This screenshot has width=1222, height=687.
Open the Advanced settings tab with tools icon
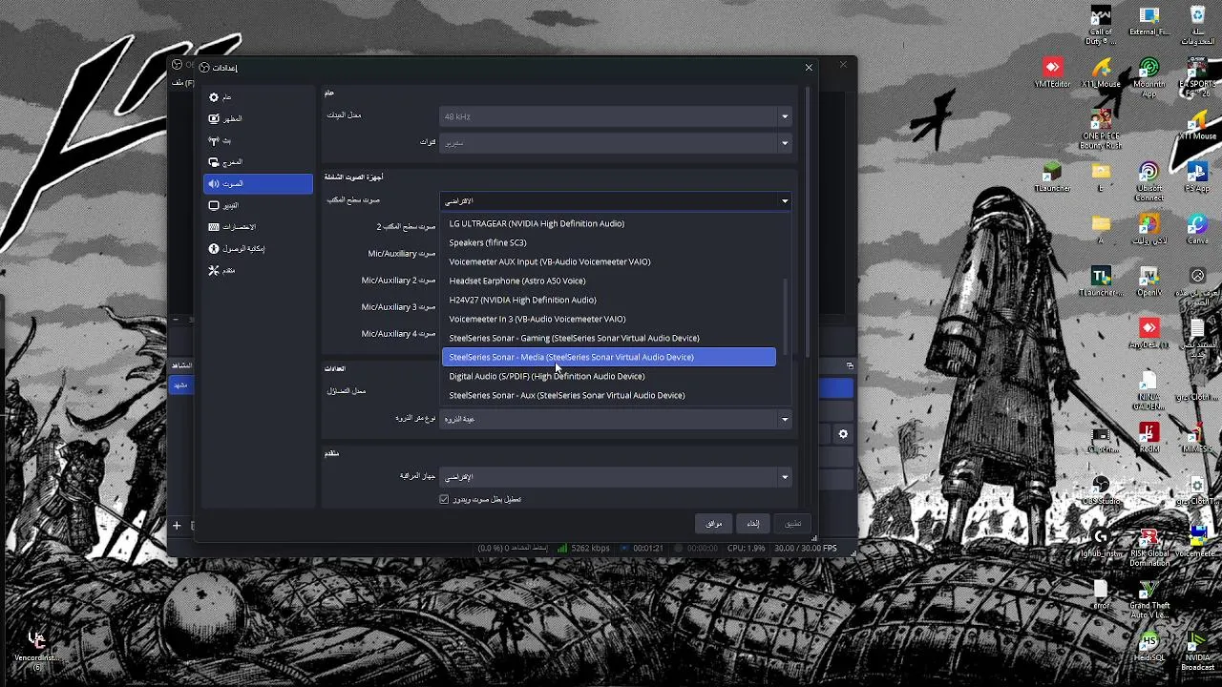[x=258, y=270]
